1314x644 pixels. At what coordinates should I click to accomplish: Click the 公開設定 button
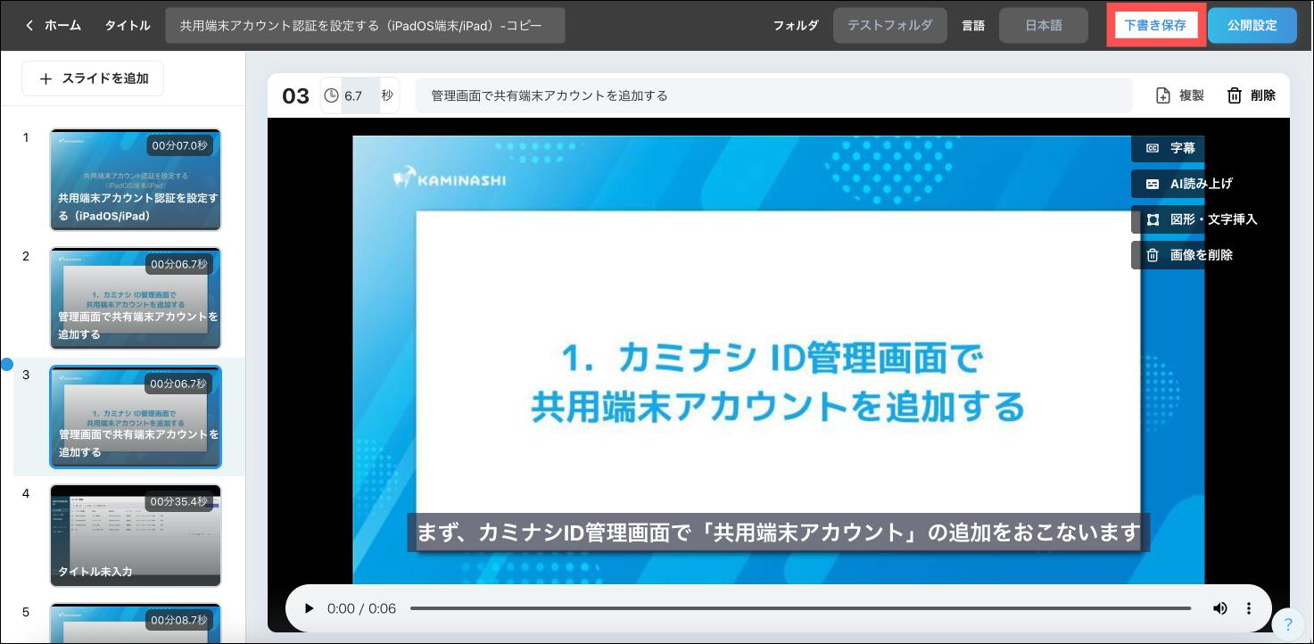tap(1252, 26)
